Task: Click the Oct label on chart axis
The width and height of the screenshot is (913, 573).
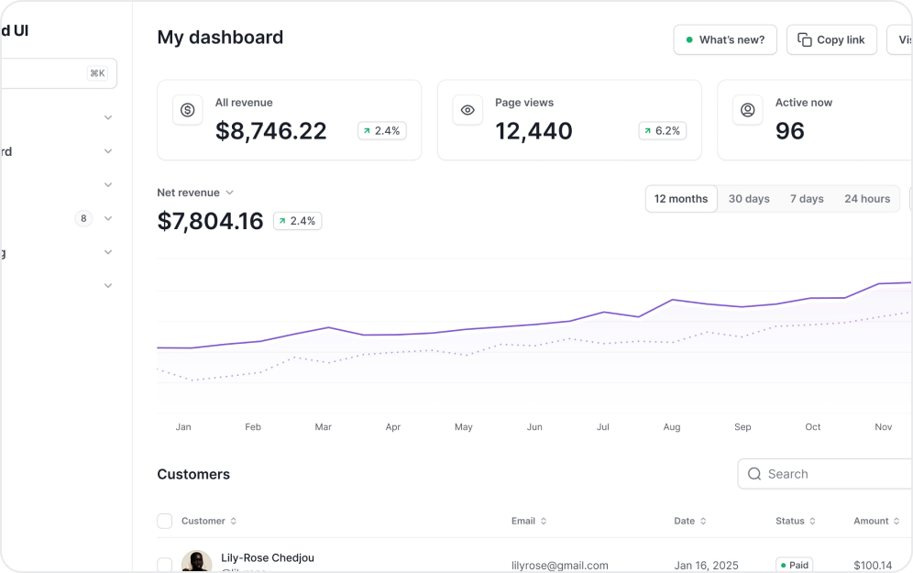Action: 813,427
